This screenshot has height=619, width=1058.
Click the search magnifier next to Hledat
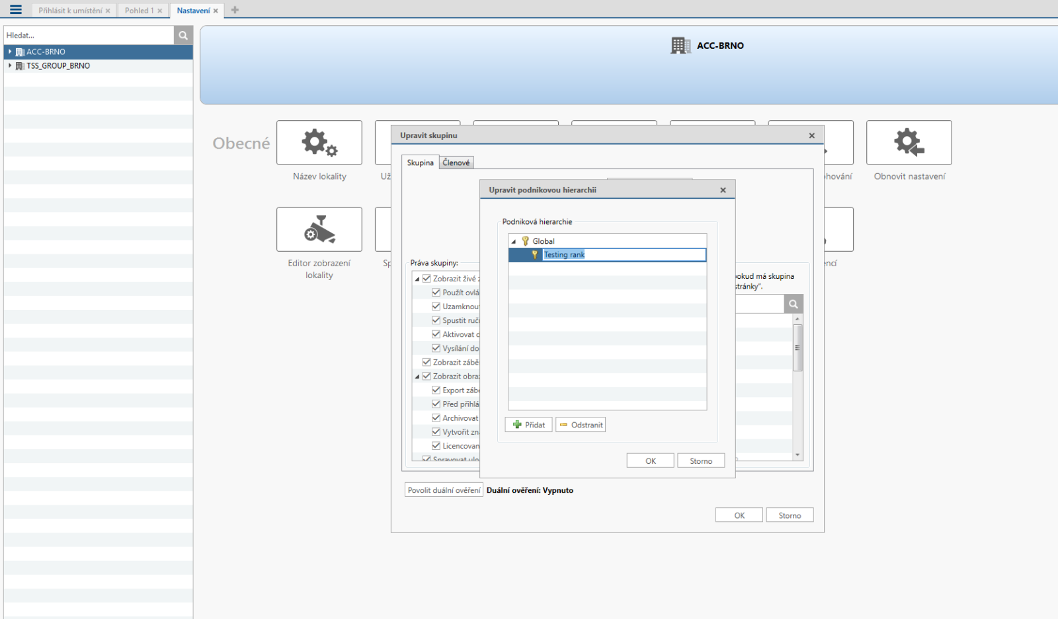point(183,36)
